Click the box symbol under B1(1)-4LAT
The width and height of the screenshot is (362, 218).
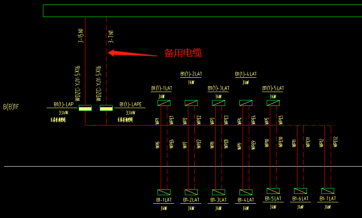pyautogui.click(x=246, y=103)
